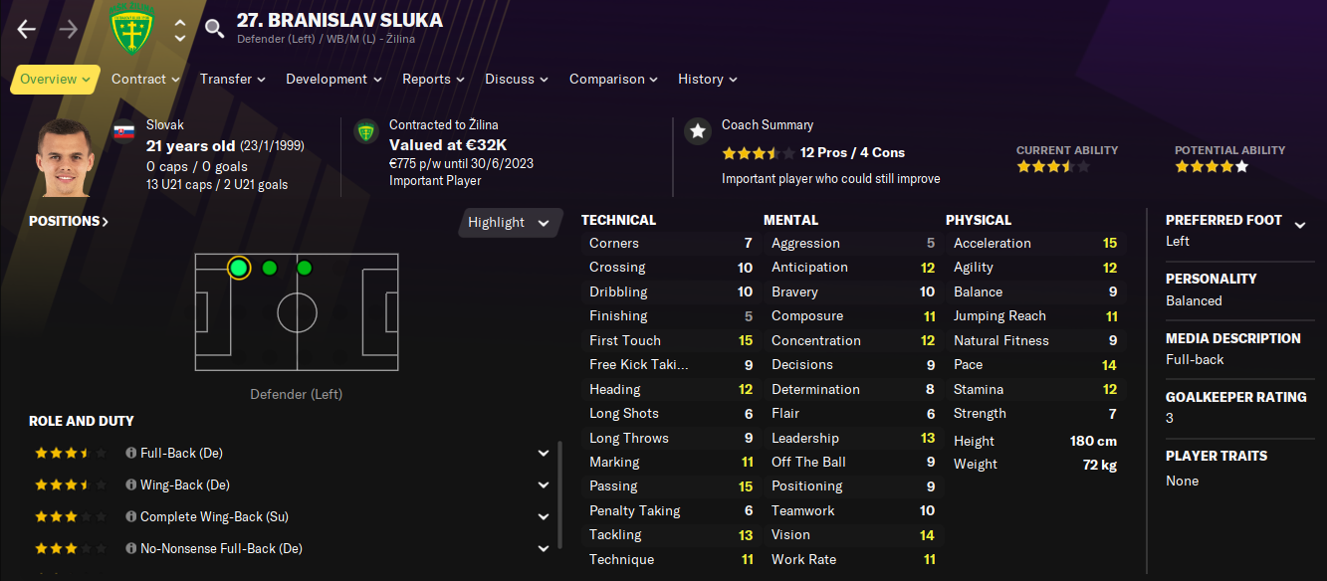Screen dimensions: 1327x581
Task: Click info icon next to Complete Wing-Back (Su)
Action: tap(130, 516)
